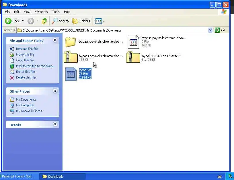Screen dimensions: 234x180
Task: Click the Windows flag logo icon
Action: pyautogui.click(x=224, y=12)
